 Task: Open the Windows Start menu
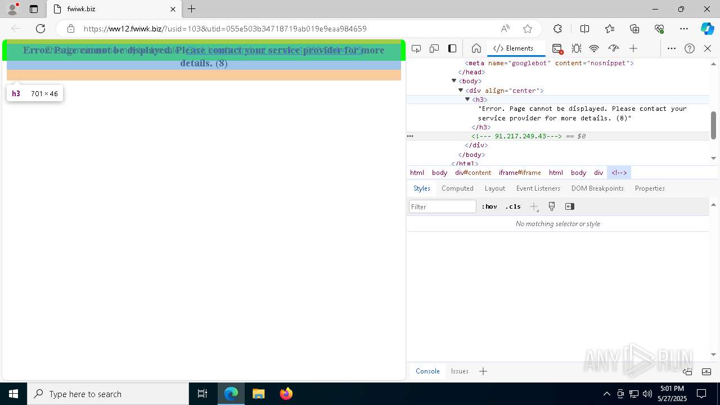click(x=13, y=394)
